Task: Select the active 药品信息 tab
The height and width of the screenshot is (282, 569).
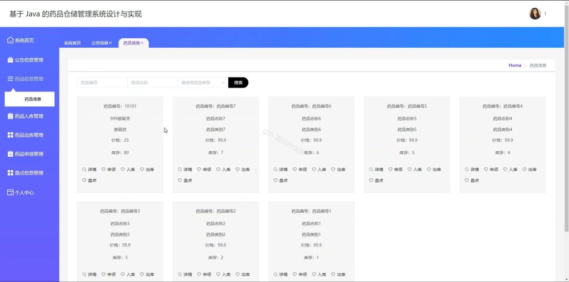Action: coord(131,43)
